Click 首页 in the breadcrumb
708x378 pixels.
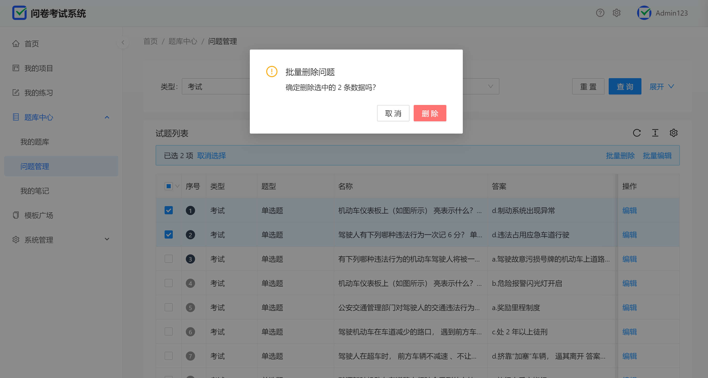[150, 41]
